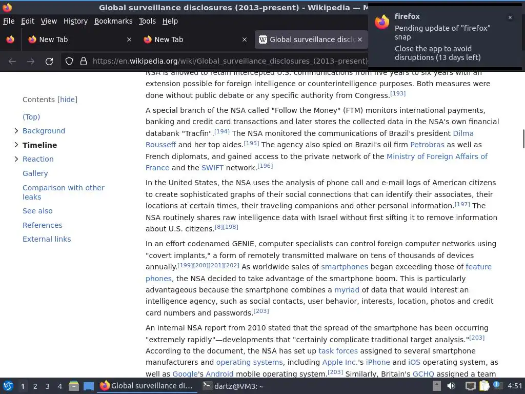The image size is (525, 394).
Task: Open the file manager icon in the taskbar
Action: (x=74, y=386)
